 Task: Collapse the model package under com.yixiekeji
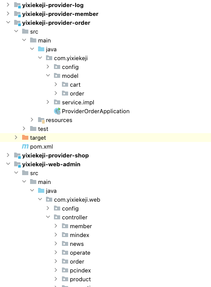[x=48, y=76]
